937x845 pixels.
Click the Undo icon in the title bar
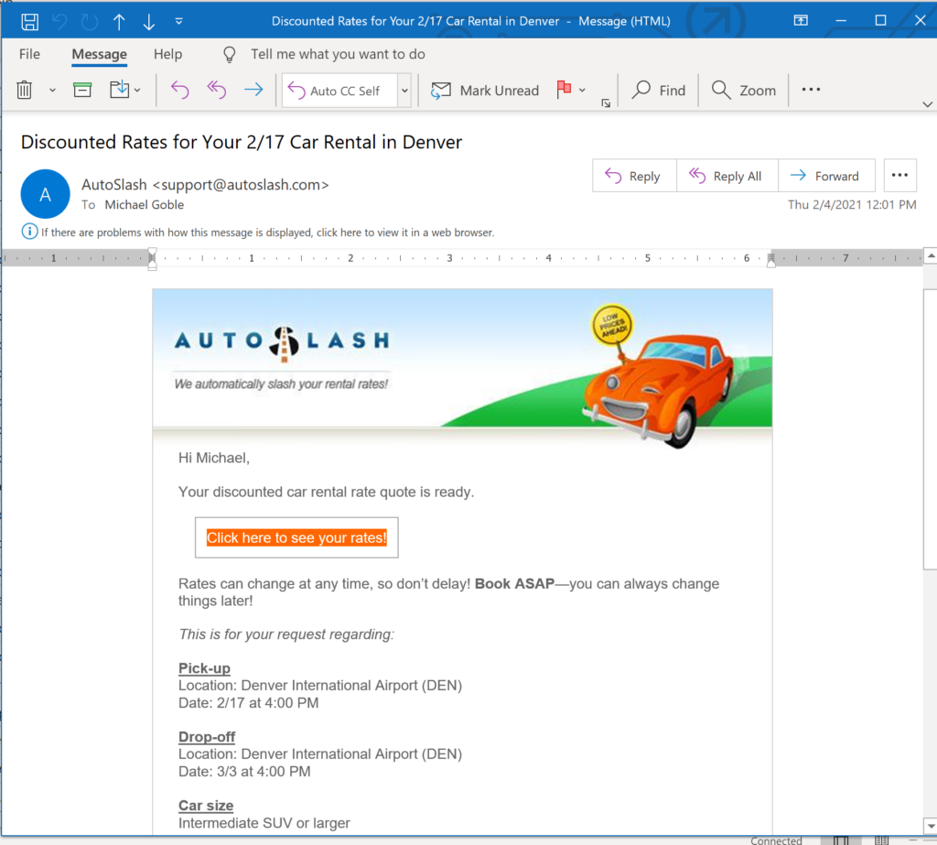(x=59, y=22)
